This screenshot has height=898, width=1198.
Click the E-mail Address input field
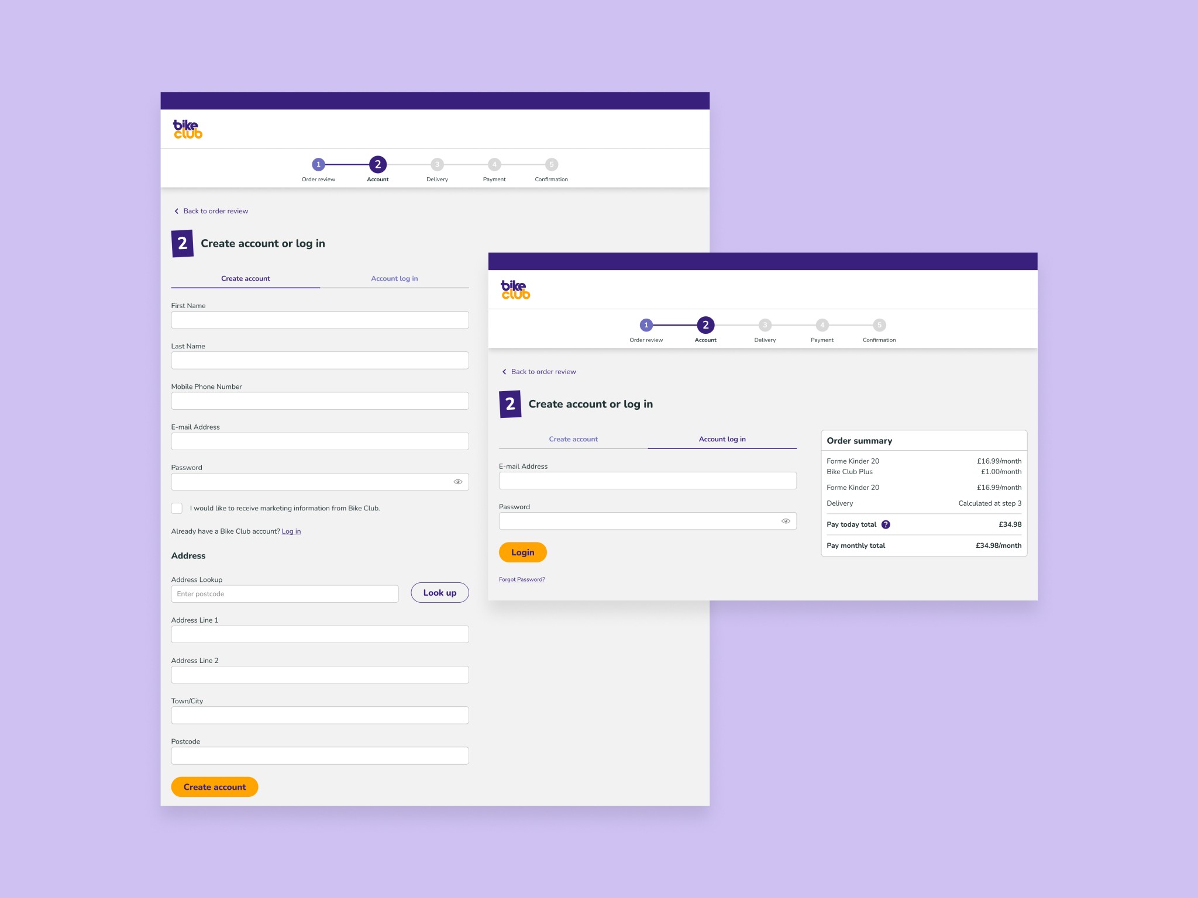click(320, 441)
